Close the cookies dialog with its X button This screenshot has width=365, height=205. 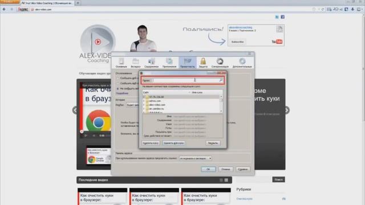point(221,73)
